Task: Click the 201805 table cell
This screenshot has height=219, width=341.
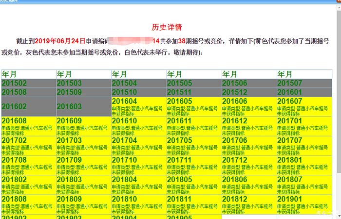Action: (194, 185)
